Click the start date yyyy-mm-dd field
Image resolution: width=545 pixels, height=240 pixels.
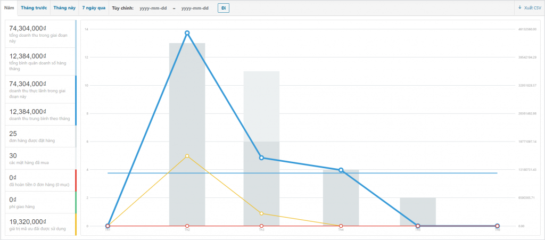point(153,9)
